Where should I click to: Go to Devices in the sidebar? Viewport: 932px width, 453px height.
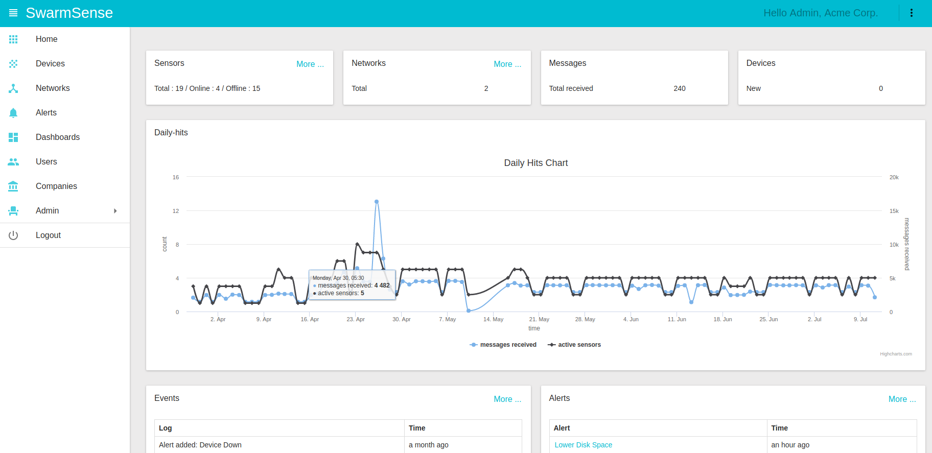coord(65,64)
